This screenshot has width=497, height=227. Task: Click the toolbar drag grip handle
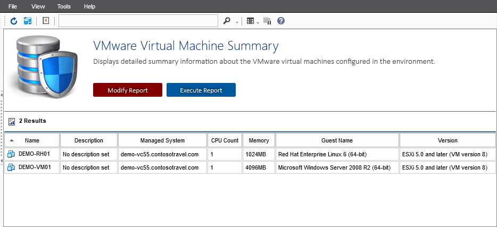coord(5,21)
